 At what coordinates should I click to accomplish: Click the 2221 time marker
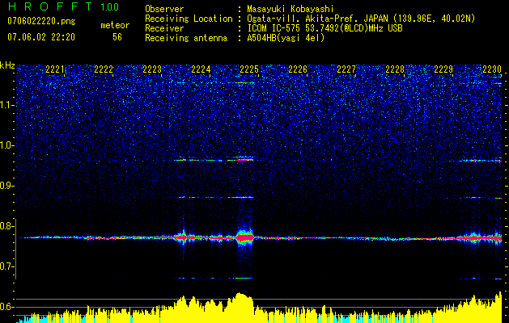(x=55, y=69)
